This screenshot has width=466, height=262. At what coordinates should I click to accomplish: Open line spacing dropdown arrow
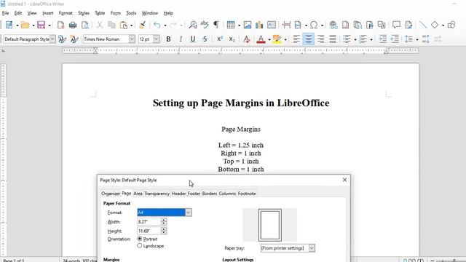(x=417, y=39)
